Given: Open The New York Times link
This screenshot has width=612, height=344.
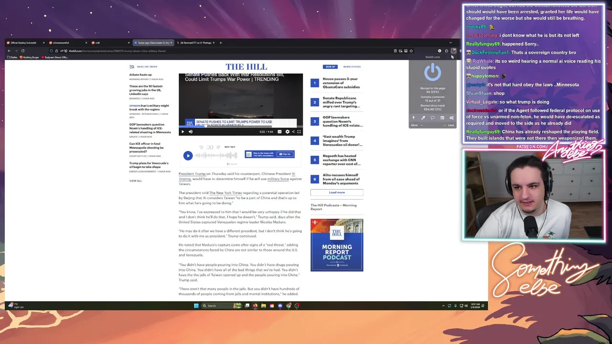Looking at the screenshot, I should (226, 193).
